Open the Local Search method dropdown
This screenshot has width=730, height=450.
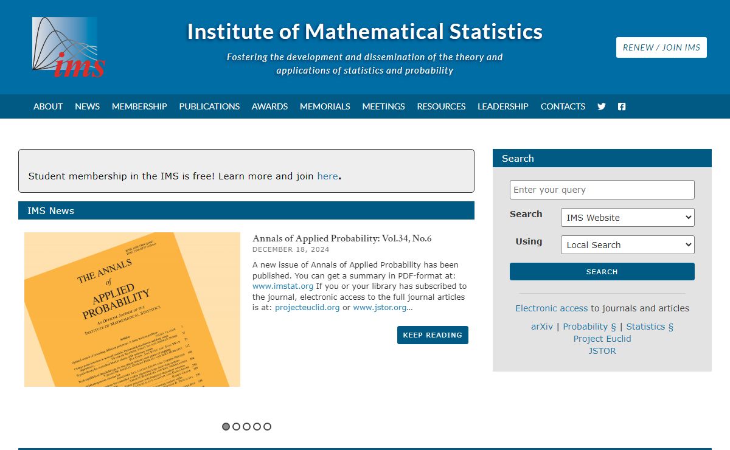tap(628, 245)
